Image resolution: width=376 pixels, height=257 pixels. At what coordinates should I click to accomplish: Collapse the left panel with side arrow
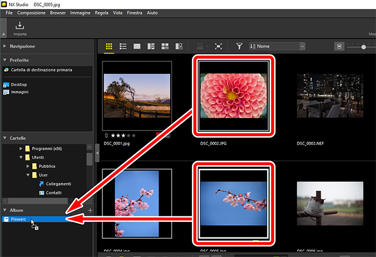[x=97, y=153]
